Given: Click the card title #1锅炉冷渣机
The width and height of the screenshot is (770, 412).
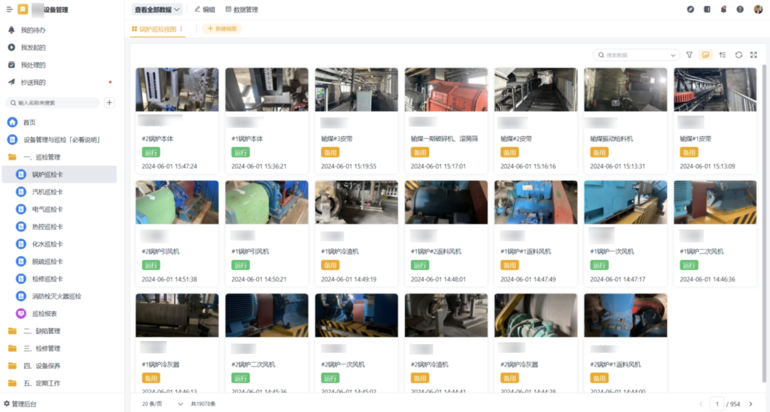Looking at the screenshot, I should click(x=340, y=252).
